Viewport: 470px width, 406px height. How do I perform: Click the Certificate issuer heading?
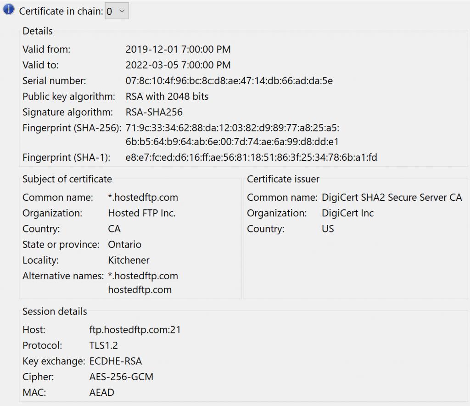point(283,179)
